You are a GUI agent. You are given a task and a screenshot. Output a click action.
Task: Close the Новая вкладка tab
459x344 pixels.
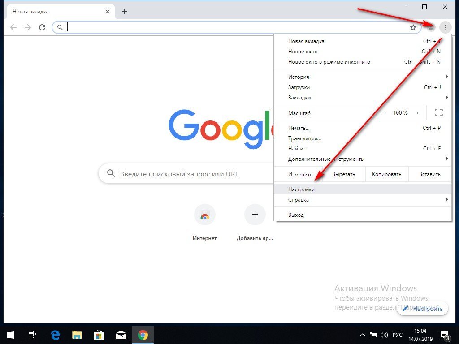point(108,12)
